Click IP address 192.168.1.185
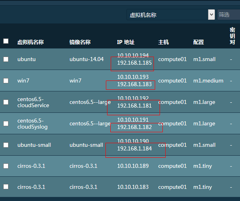The image size is (240, 201). 135,63
